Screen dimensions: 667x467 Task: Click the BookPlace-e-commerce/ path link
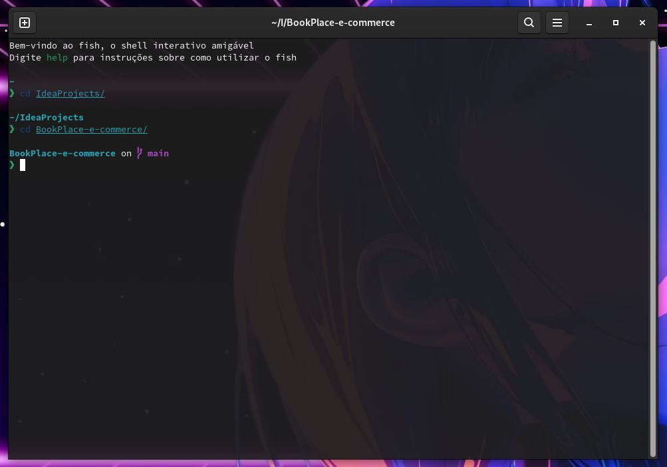click(x=92, y=130)
